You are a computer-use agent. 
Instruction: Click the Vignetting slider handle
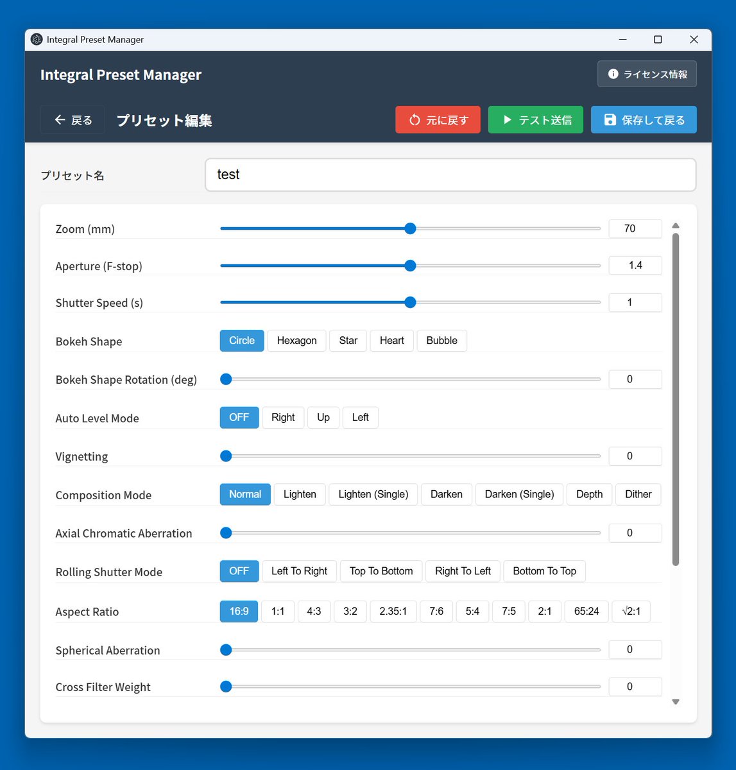pyautogui.click(x=226, y=456)
